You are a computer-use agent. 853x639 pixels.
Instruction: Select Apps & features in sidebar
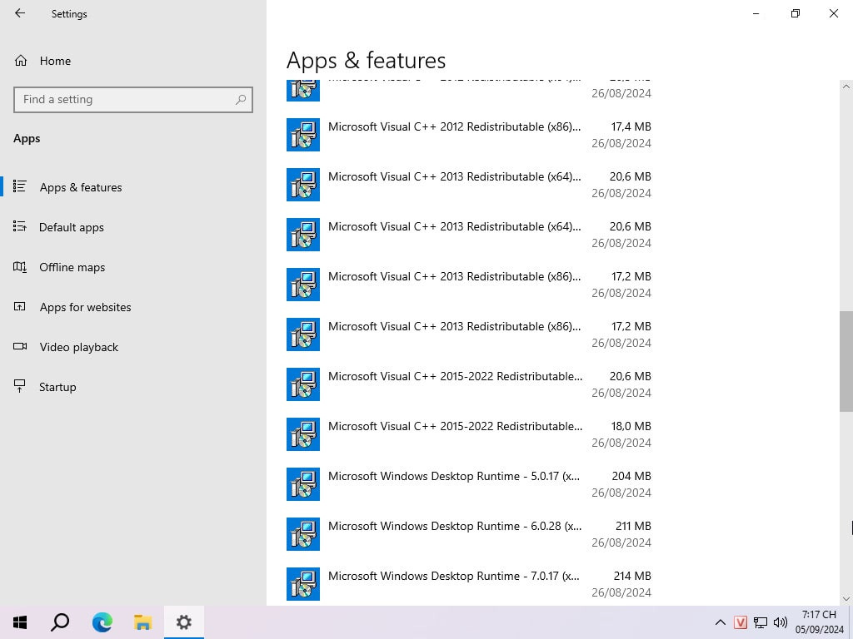coord(80,187)
